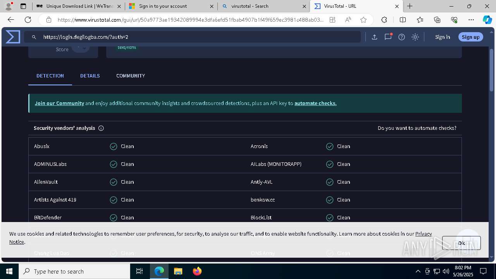The height and width of the screenshot is (279, 496).
Task: Open tab actions menu icon
Action: point(23,6)
